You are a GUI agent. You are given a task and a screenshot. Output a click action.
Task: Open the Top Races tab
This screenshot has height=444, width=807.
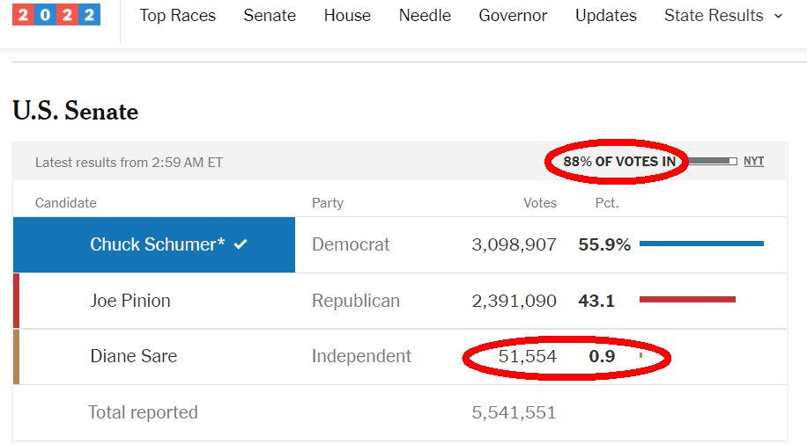coord(178,16)
